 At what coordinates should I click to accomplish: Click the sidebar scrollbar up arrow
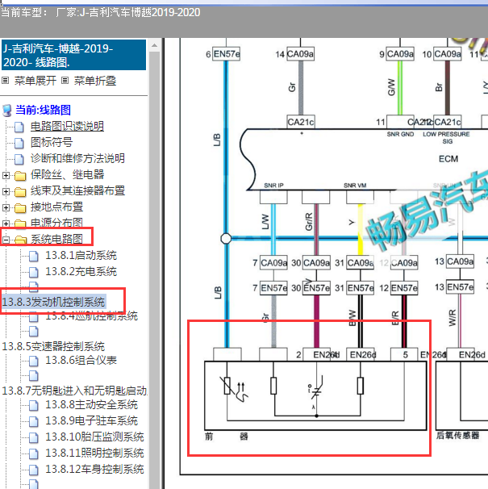(154, 45)
